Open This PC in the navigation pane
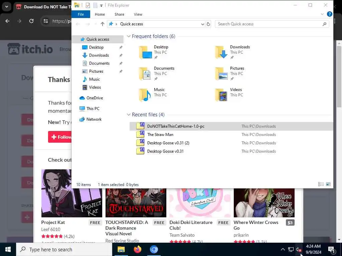This screenshot has height=256, width=342. click(x=93, y=109)
